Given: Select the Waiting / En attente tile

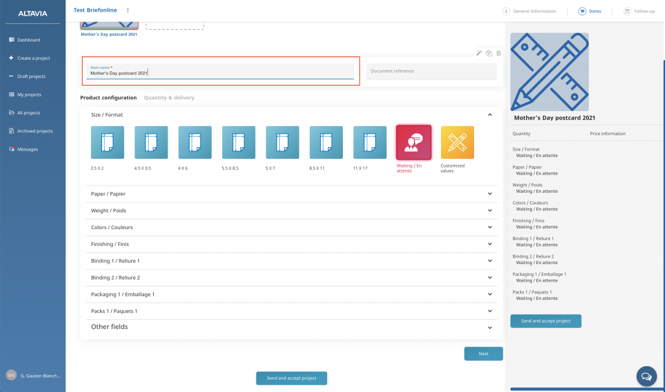Looking at the screenshot, I should point(414,143).
